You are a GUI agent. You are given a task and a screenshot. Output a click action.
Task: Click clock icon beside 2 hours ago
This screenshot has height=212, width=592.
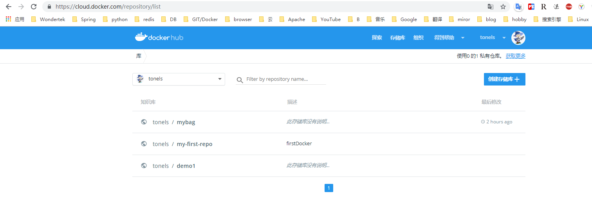(483, 122)
